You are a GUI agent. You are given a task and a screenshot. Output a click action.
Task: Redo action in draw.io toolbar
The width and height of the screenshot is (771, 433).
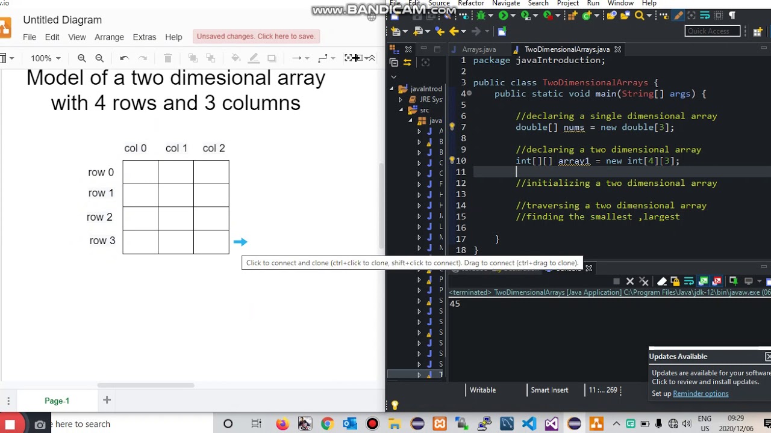(x=143, y=58)
